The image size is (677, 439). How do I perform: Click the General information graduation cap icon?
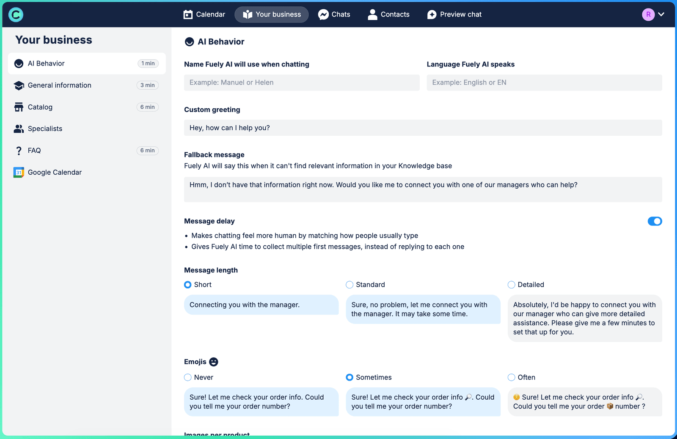(x=19, y=85)
